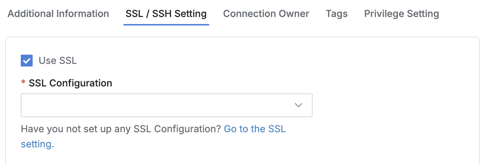Open the SSL Configuration combo box
Image resolution: width=485 pixels, height=164 pixels.
coord(166,105)
